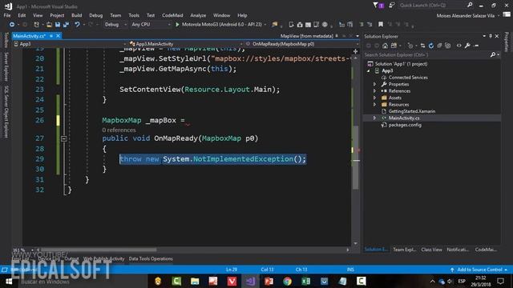Select GettingStarted.Xamarin file

click(411, 111)
